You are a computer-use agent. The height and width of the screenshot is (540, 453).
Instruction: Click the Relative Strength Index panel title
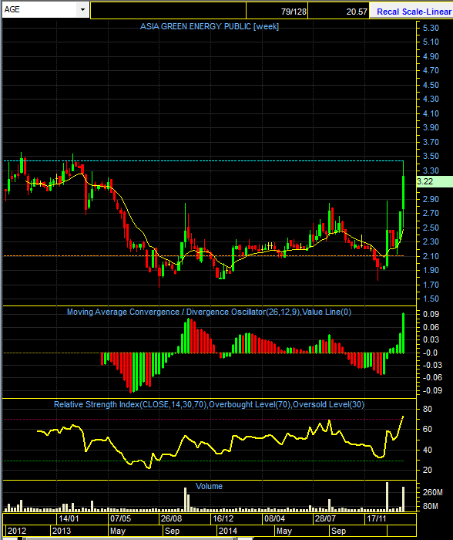pos(209,404)
